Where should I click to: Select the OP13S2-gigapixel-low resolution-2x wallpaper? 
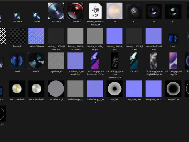click(x=115, y=61)
